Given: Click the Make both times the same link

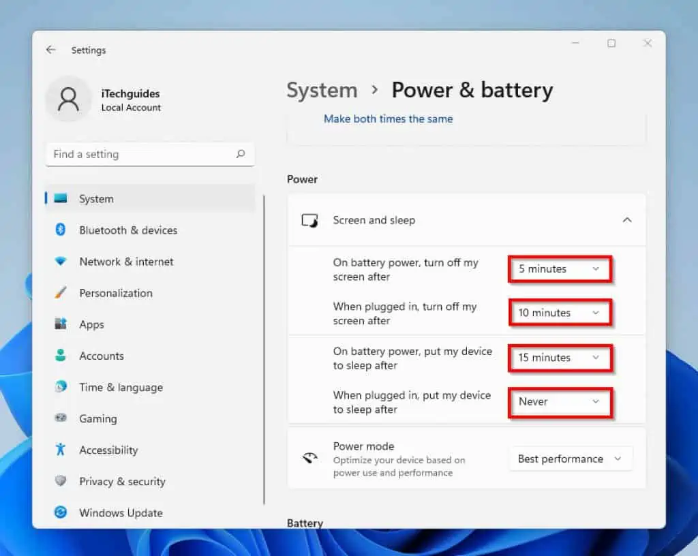Looking at the screenshot, I should pyautogui.click(x=387, y=119).
